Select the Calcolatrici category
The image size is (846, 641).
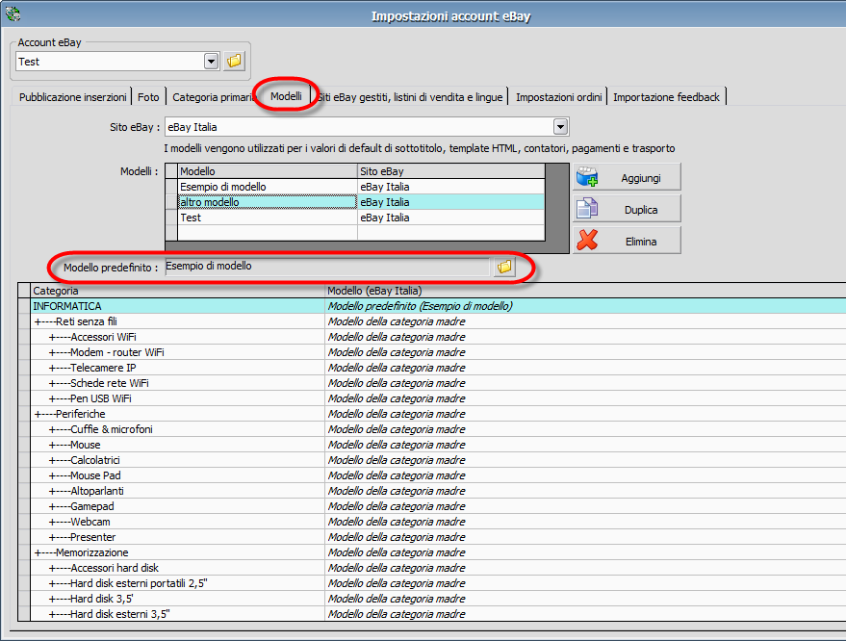click(177, 460)
